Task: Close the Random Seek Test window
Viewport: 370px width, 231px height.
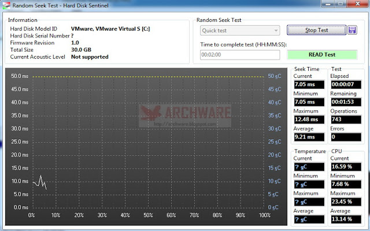Action: [x=357, y=4]
